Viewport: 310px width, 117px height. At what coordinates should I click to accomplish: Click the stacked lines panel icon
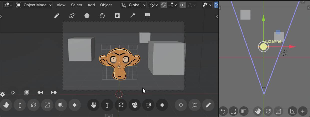click(147, 16)
